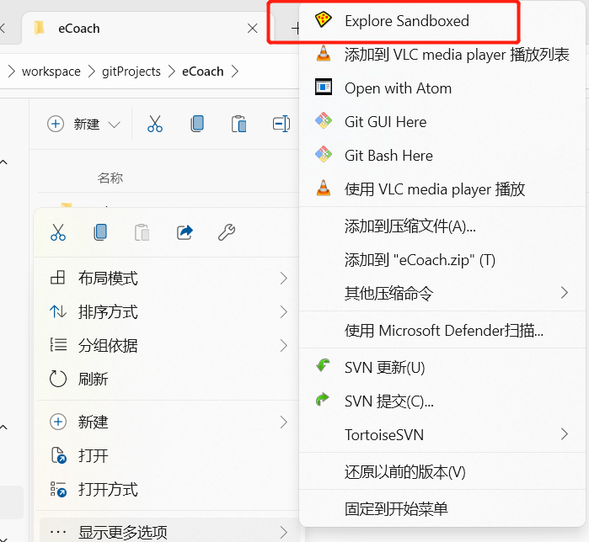Open the TortoiseSVN entry
Viewport: 589px width, 542px height.
(x=384, y=435)
